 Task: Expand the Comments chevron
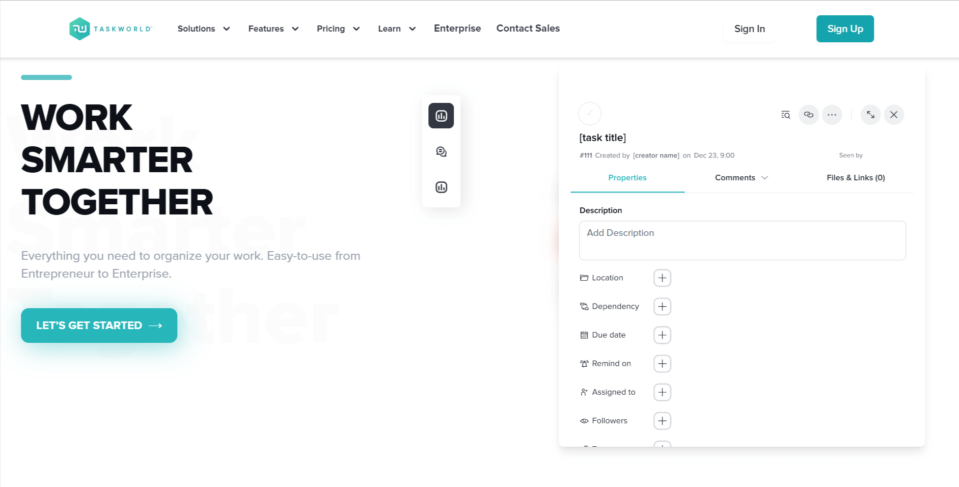click(x=764, y=178)
